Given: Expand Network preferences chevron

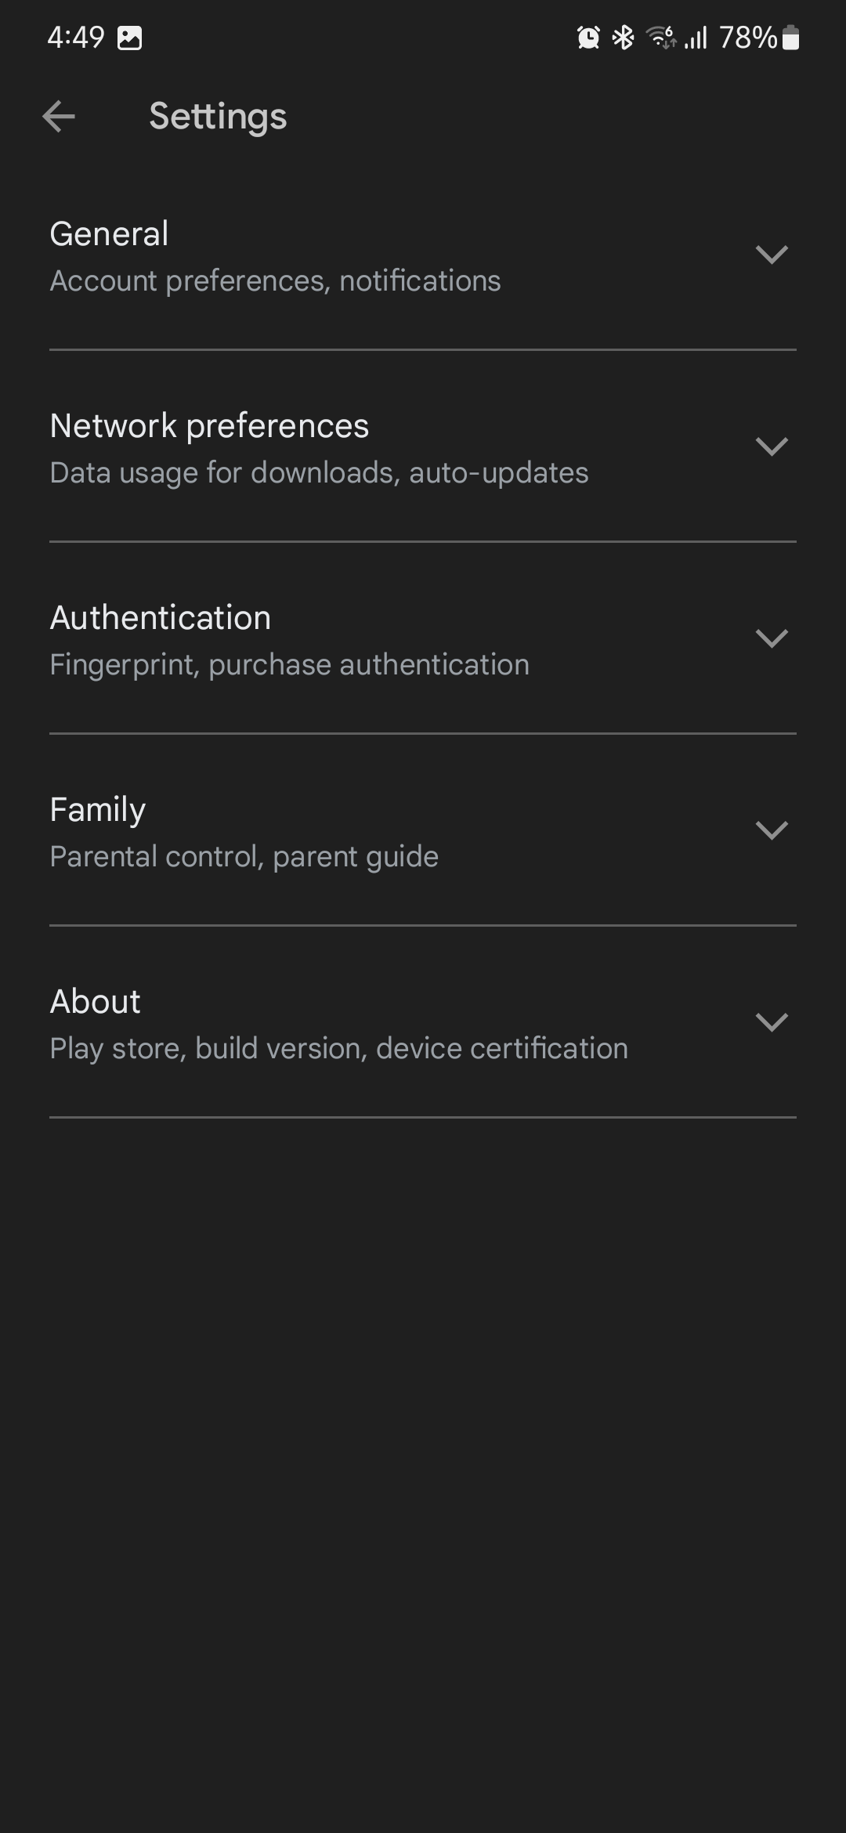Looking at the screenshot, I should click(x=772, y=446).
